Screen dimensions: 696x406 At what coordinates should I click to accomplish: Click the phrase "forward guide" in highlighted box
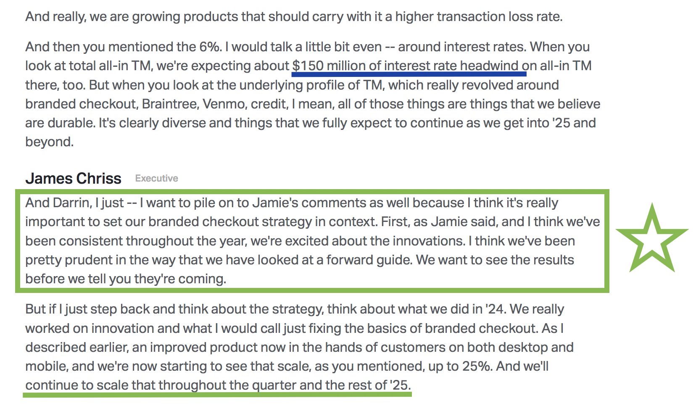369,260
